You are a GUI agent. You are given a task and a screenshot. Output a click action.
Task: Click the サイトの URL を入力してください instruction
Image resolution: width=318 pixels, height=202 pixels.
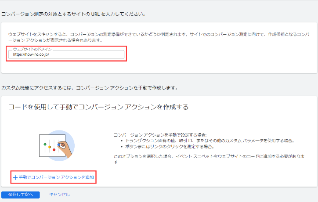[73, 14]
